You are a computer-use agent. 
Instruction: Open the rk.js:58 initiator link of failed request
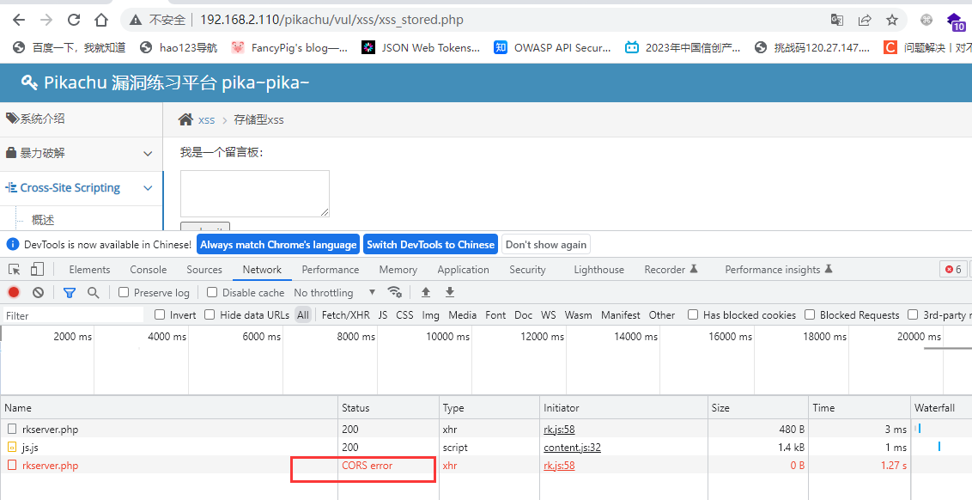tap(559, 466)
